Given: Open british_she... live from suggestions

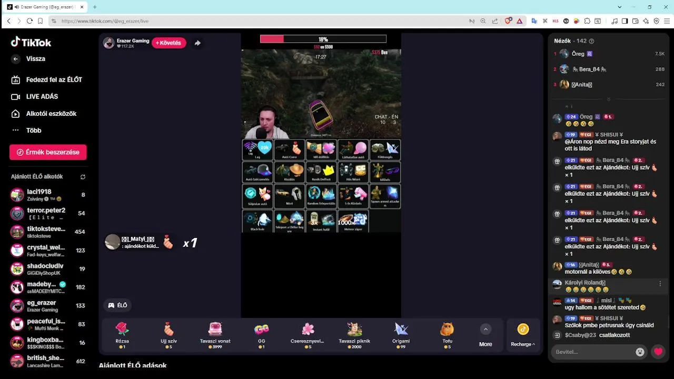Looking at the screenshot, I should point(48,361).
